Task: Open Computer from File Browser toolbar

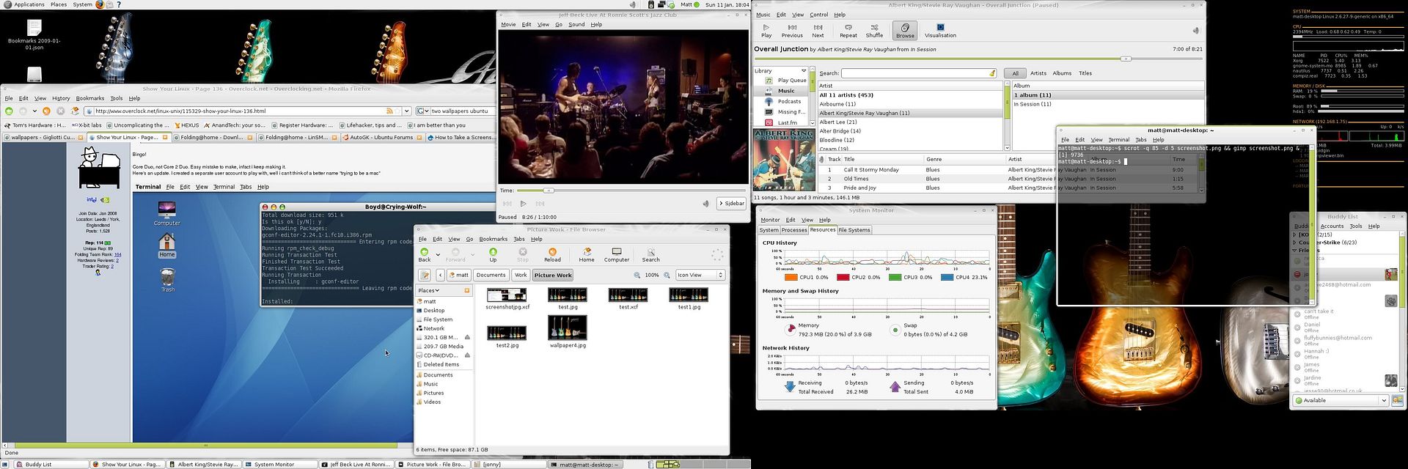Action: coord(617,255)
